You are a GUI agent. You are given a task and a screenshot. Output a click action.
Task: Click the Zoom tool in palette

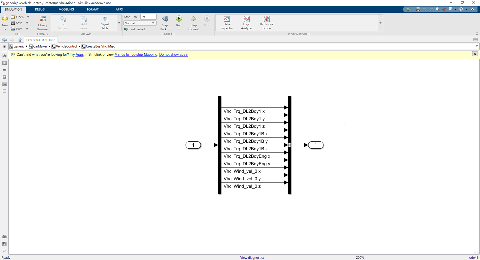click(x=4, y=56)
